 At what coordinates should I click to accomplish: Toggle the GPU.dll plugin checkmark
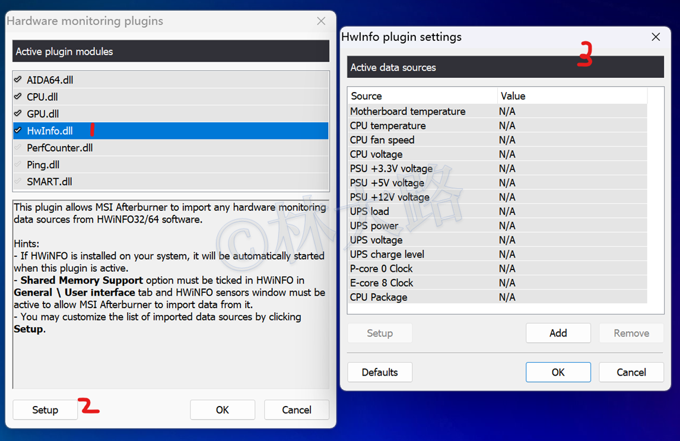[18, 113]
